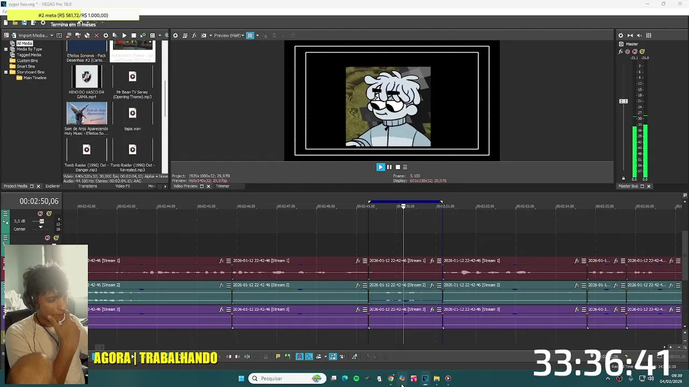Expand the Media By Type node
Viewport: 689px width, 387px height.
tap(6, 49)
